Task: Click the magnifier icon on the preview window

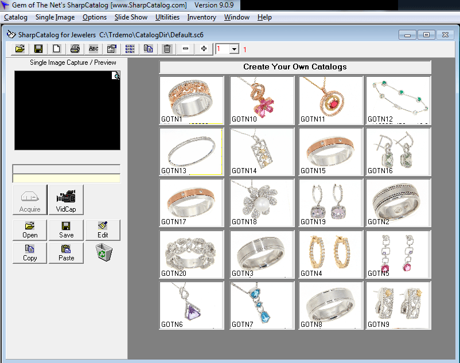Action: 116,75
